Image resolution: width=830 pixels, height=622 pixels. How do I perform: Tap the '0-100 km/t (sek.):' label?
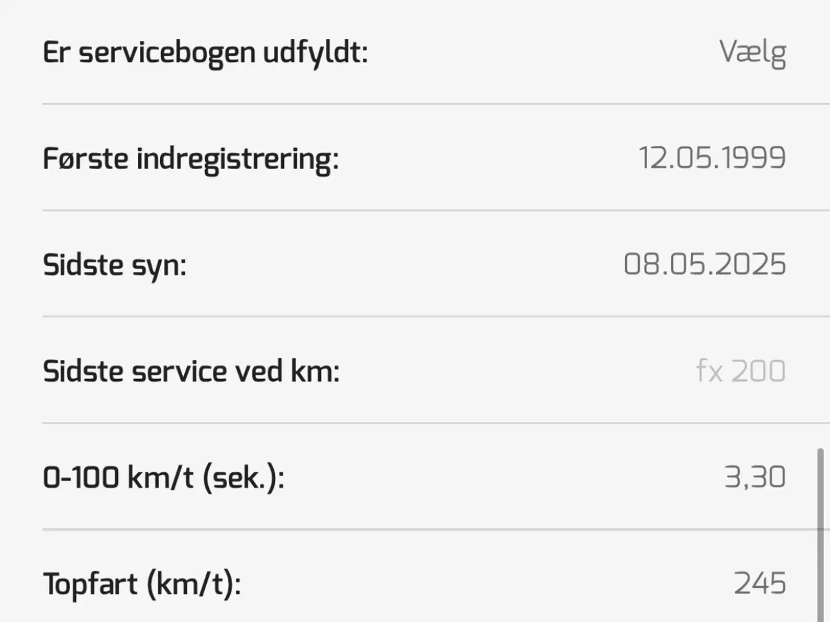(163, 478)
